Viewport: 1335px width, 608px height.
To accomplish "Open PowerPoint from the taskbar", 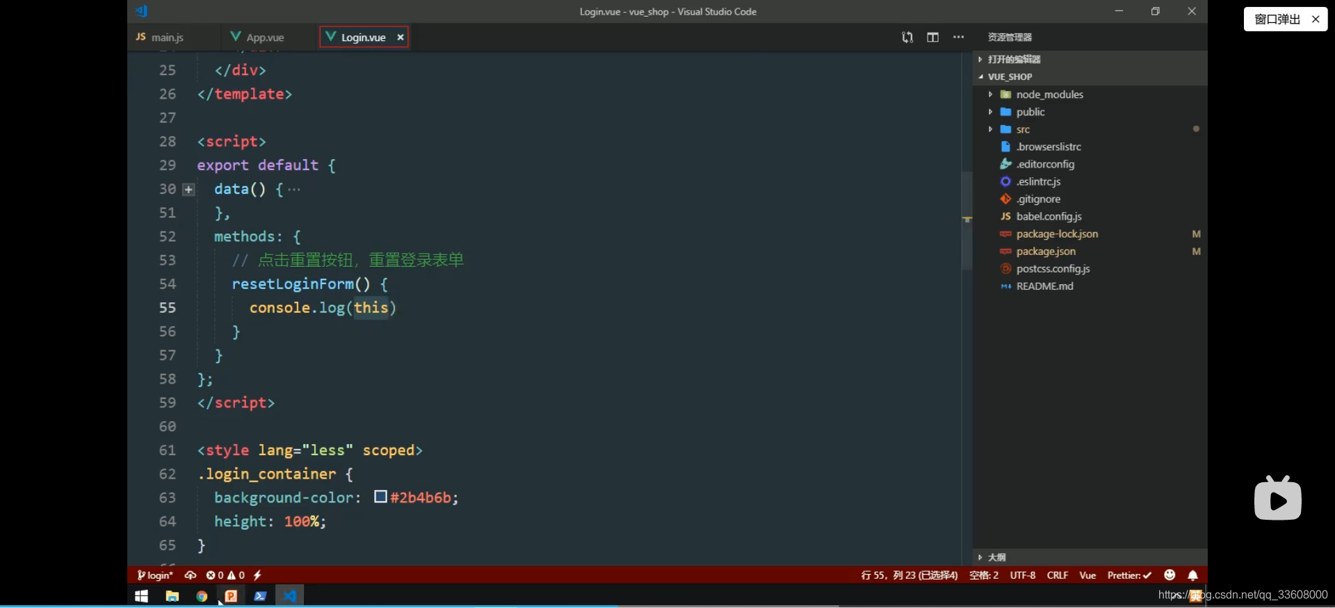I will [231, 596].
